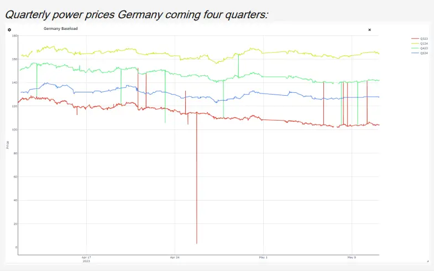This screenshot has width=434, height=271.
Task: Click the 180 y-axis tick label
Action: click(x=14, y=35)
